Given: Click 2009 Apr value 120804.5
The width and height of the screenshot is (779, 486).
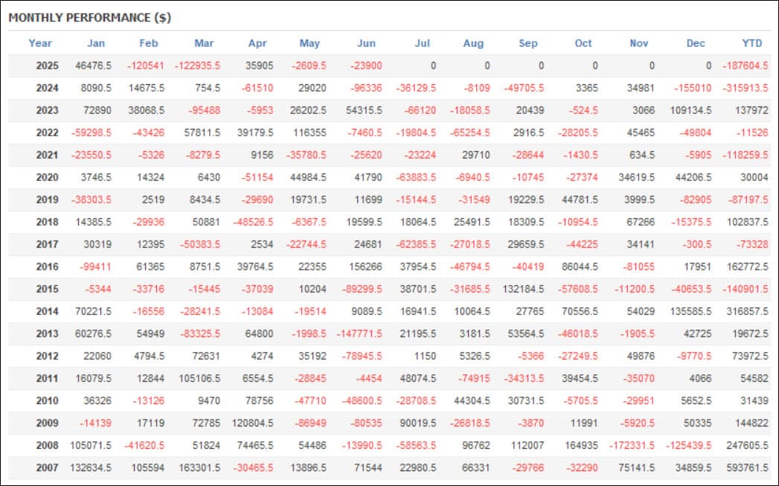Looking at the screenshot, I should point(252,423).
